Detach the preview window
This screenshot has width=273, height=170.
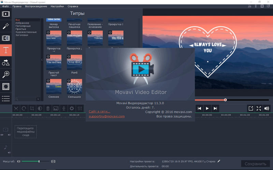(x=251, y=108)
